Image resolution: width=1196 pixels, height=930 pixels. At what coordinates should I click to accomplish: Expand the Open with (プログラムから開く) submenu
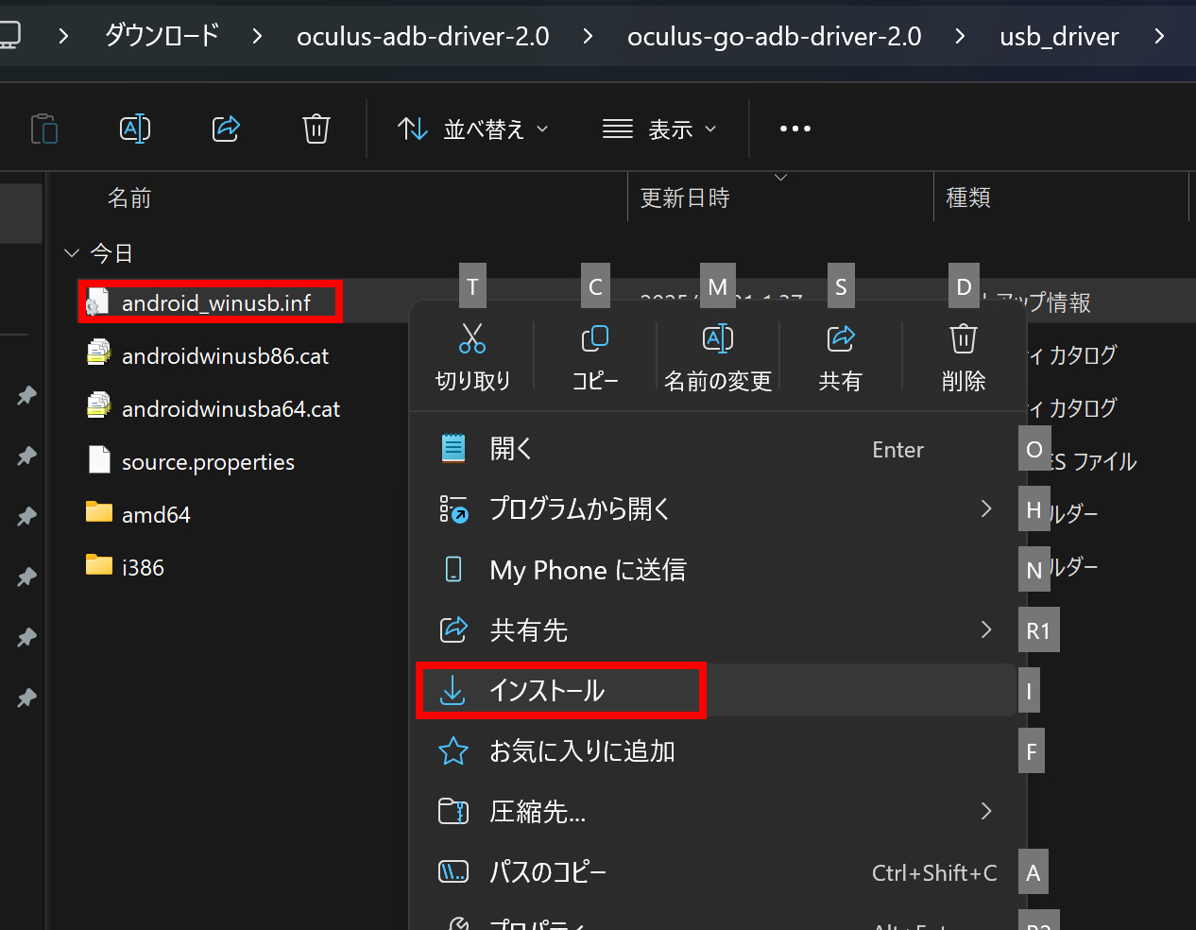[x=985, y=509]
